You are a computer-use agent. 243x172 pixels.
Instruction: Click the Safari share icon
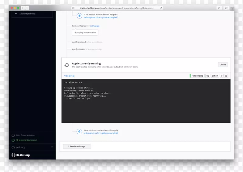pyautogui.click(x=219, y=8)
